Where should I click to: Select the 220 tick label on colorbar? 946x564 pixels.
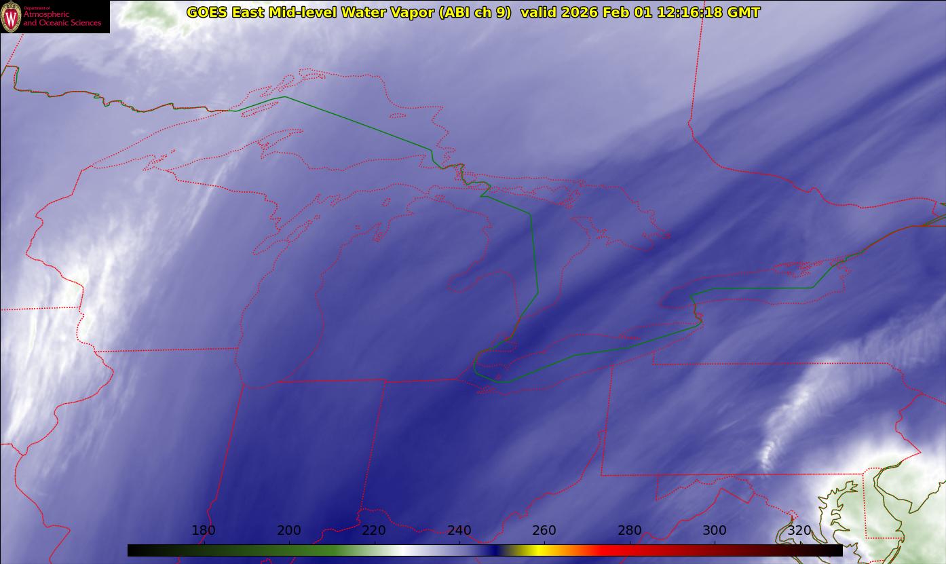coord(374,531)
